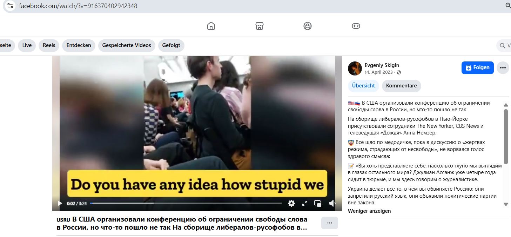Open picture-in-picture mini player
511x237 pixels.
coord(318,203)
